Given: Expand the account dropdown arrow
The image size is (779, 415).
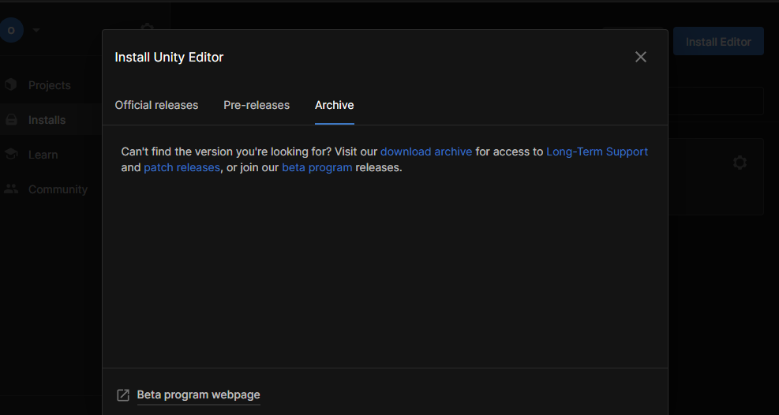Looking at the screenshot, I should (x=36, y=30).
